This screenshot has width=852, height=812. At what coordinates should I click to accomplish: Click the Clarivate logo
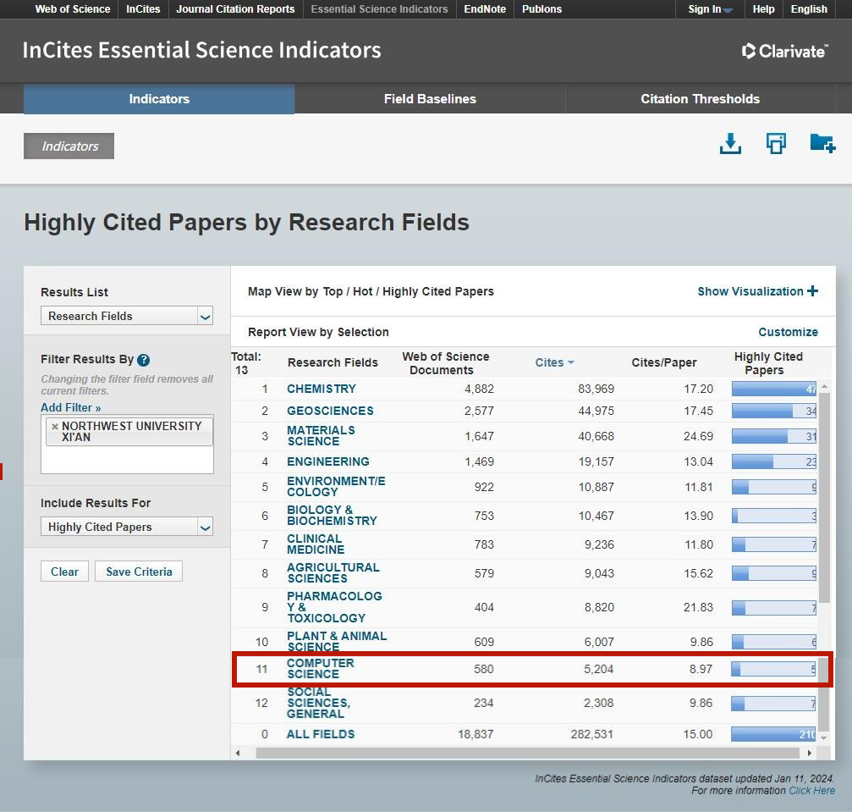click(x=784, y=51)
